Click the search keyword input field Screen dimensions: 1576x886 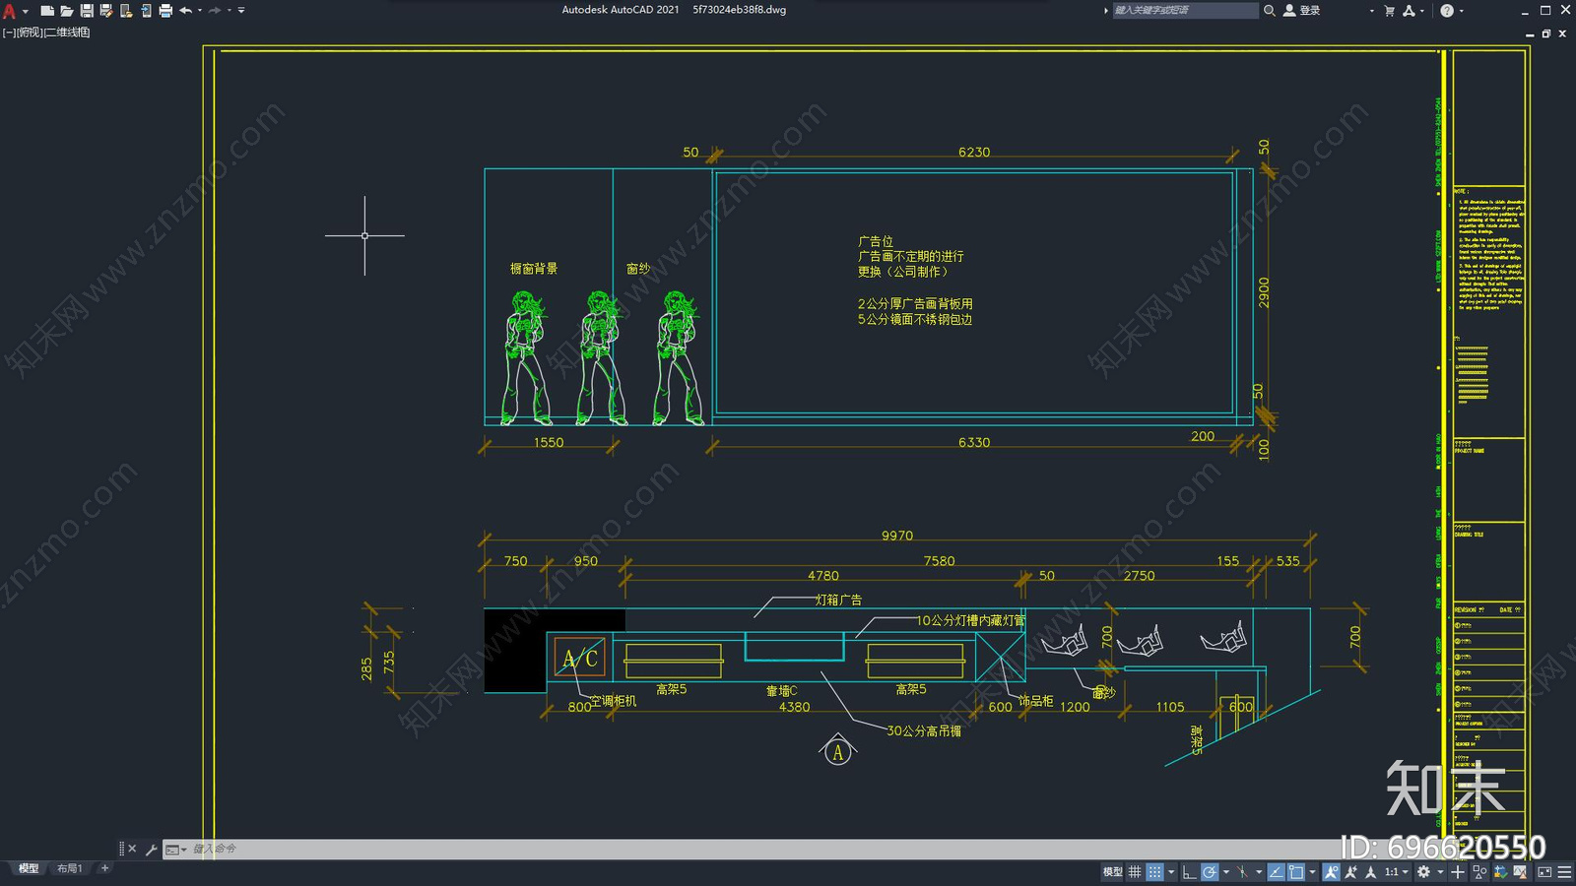tap(1185, 10)
